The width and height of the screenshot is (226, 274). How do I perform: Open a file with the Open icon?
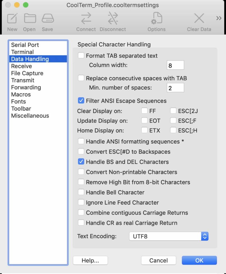(x=29, y=18)
